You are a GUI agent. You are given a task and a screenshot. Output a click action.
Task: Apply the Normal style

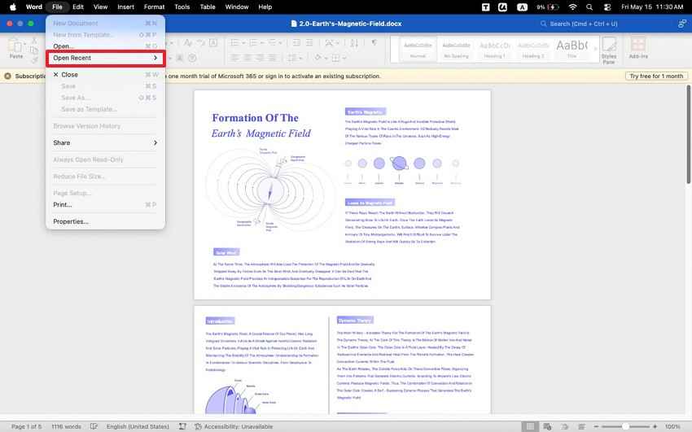[x=418, y=50]
